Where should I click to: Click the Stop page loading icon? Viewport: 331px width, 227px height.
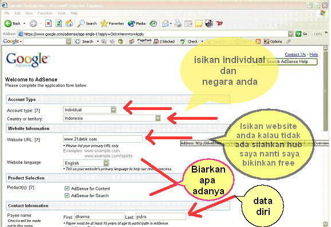click(48, 24)
